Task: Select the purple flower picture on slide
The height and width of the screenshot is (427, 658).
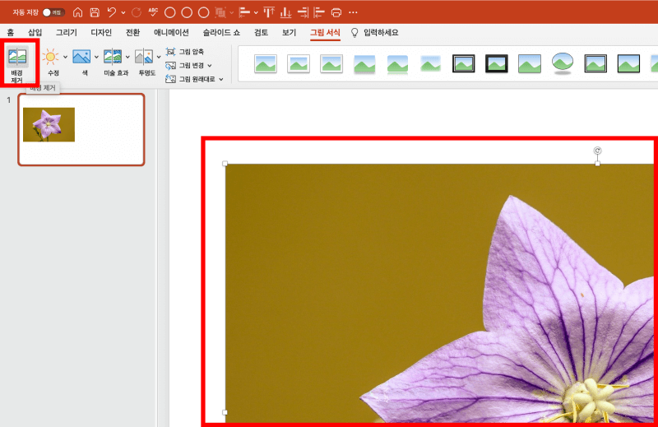Action: (439, 293)
